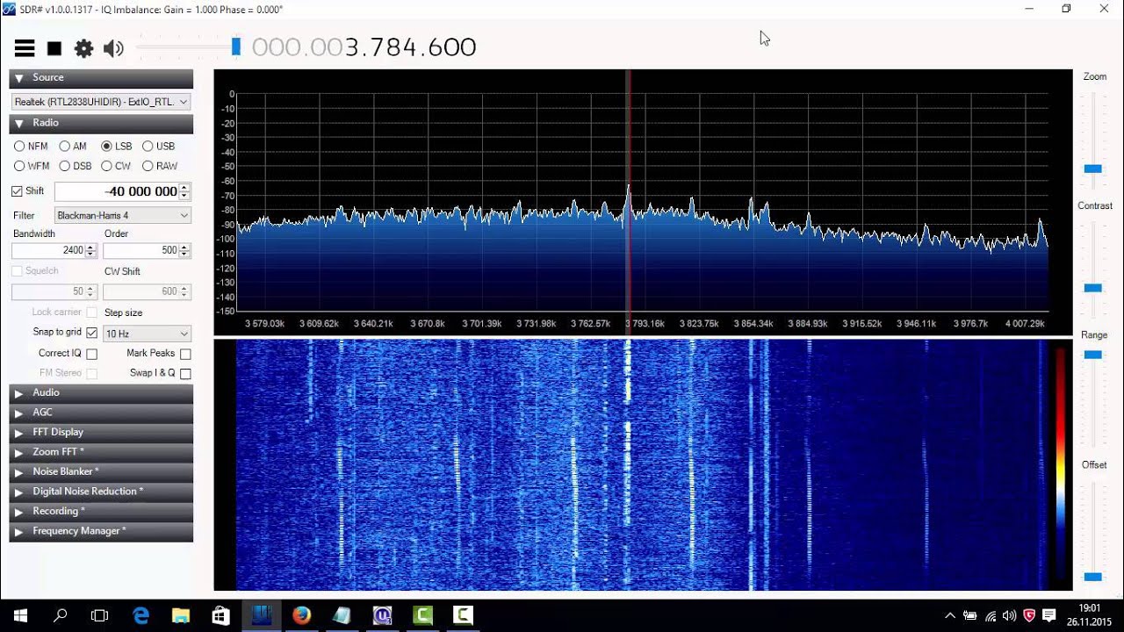Image resolution: width=1124 pixels, height=632 pixels.
Task: Click the Shift value field -40 000 000
Action: 117,191
